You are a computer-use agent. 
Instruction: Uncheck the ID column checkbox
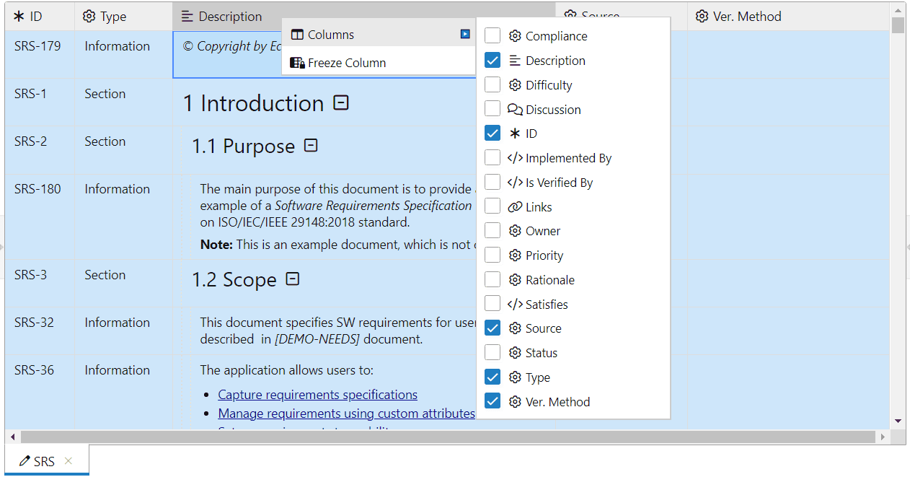tap(492, 134)
